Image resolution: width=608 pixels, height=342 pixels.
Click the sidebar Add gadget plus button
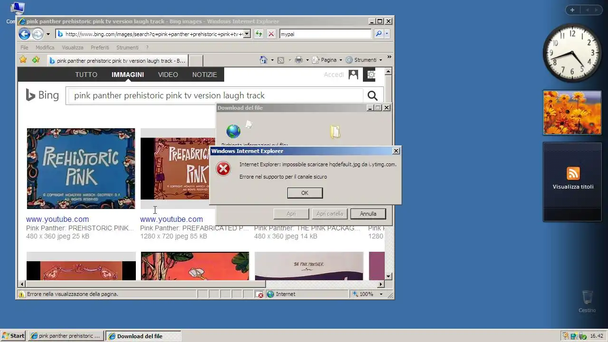(x=572, y=10)
